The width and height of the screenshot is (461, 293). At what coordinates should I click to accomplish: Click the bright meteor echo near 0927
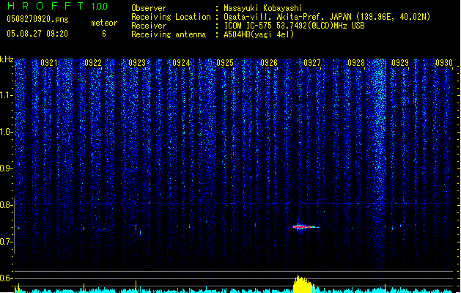[x=306, y=227]
